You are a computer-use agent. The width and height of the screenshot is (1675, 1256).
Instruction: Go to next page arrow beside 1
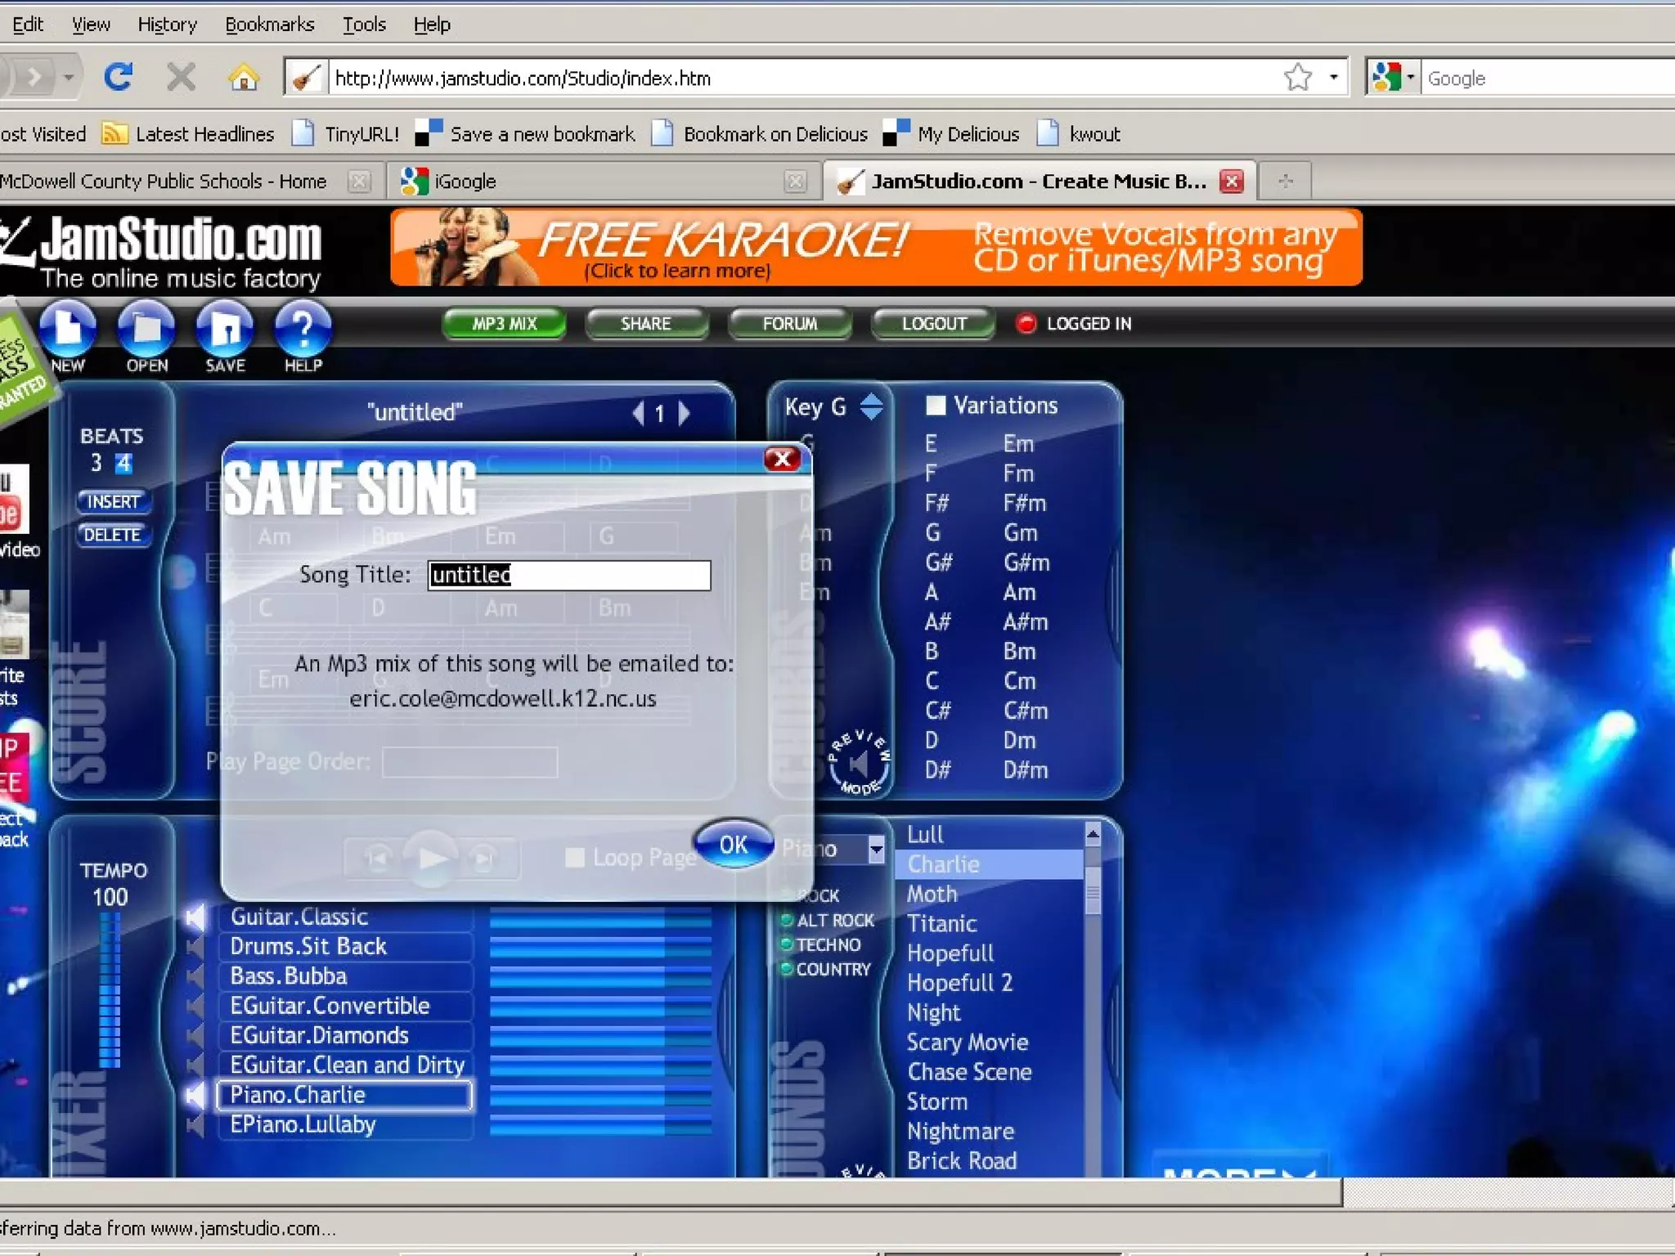tap(685, 413)
